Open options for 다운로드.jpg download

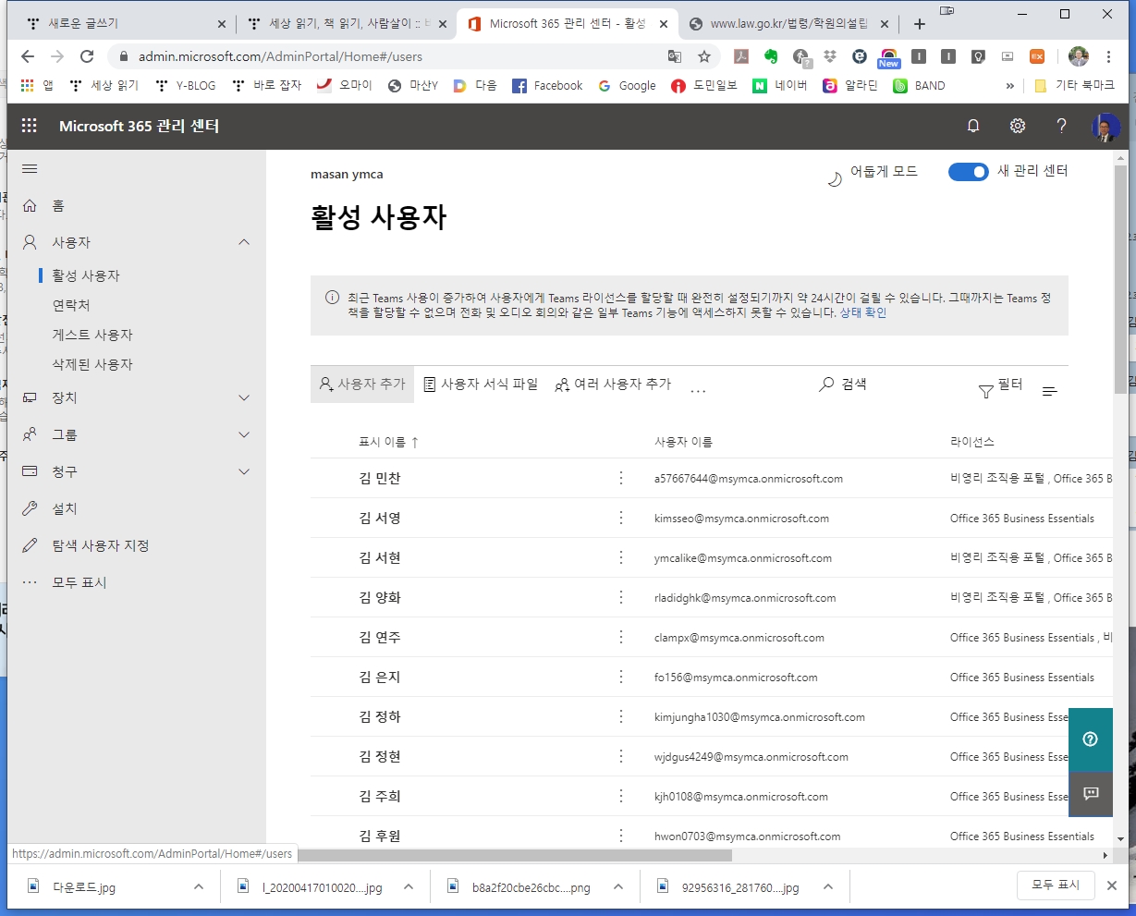point(199,886)
